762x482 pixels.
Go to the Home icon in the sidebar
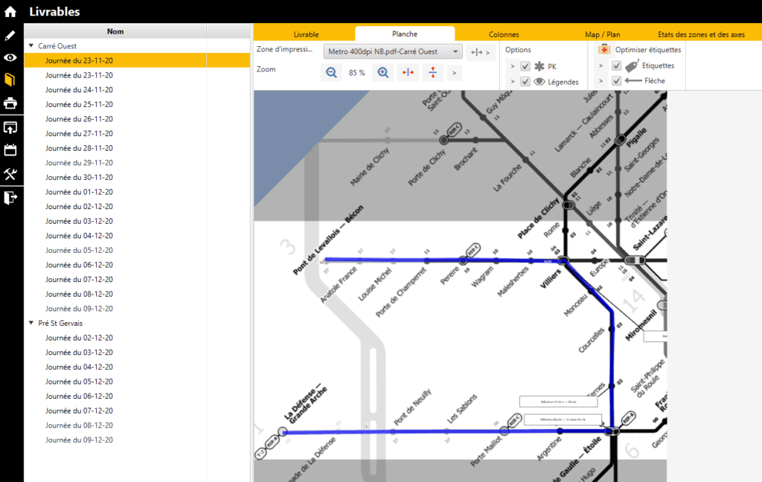coord(10,12)
